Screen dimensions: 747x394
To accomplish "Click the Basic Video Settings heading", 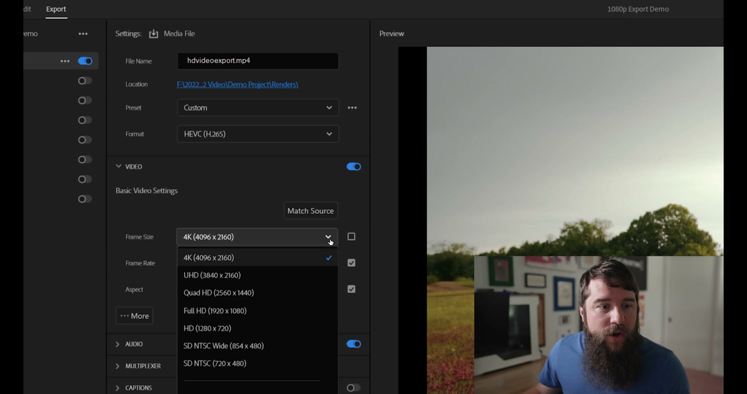I will pos(147,191).
